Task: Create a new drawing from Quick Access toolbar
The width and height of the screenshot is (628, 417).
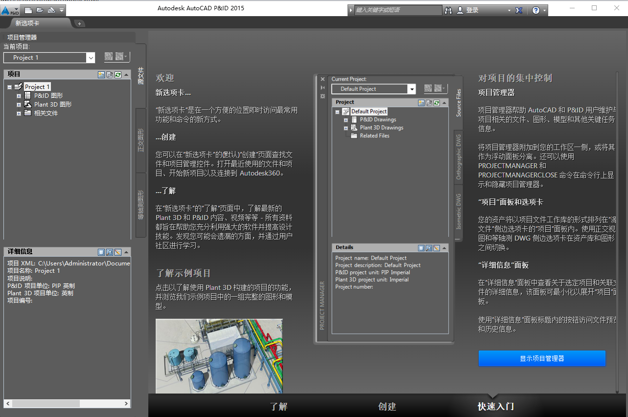Action: (28, 9)
